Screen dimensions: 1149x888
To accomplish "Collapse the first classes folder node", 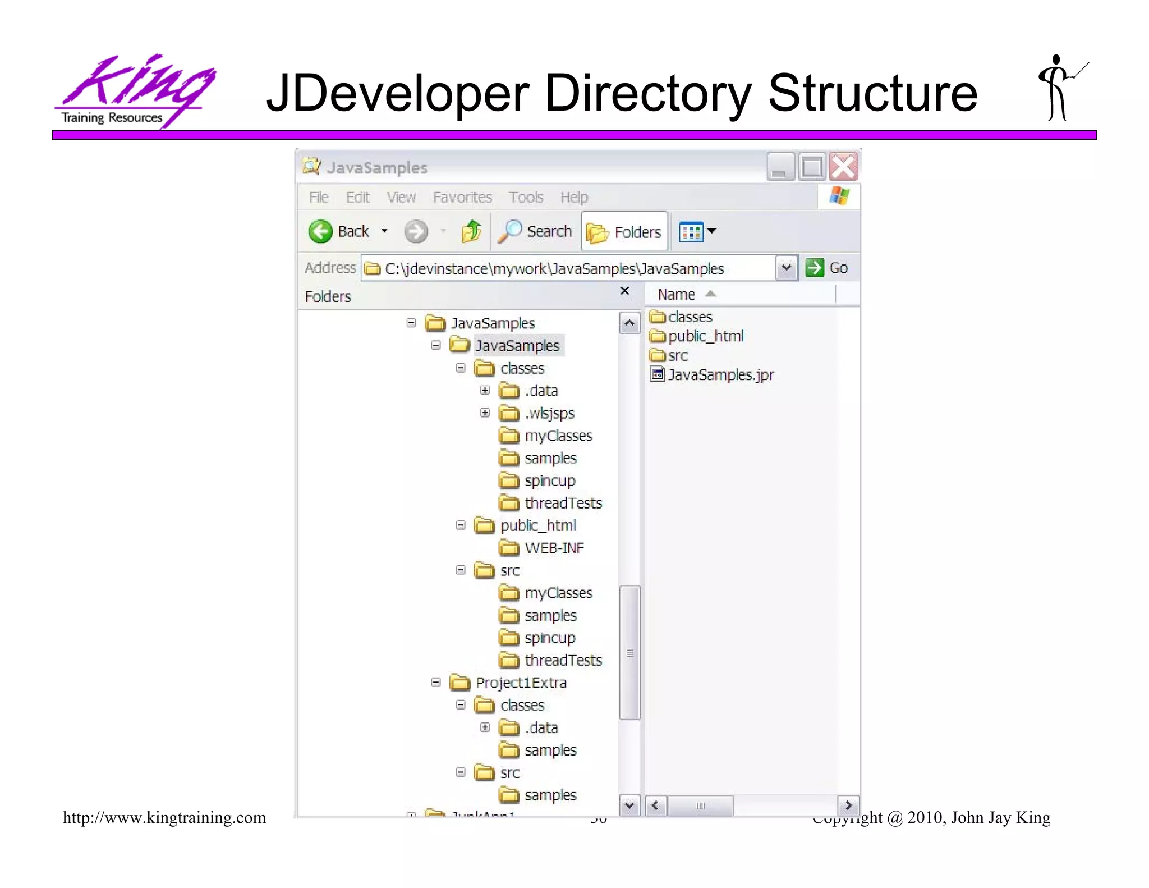I will tap(461, 368).
